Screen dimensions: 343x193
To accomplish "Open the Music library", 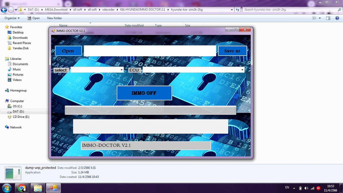I will click(17, 69).
